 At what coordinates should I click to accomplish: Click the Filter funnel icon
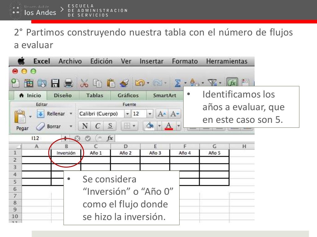coord(212,83)
